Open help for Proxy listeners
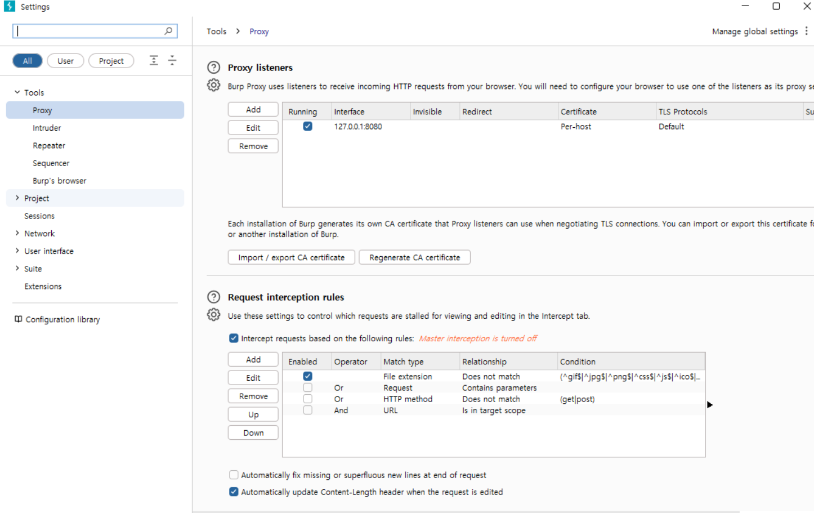 213,68
